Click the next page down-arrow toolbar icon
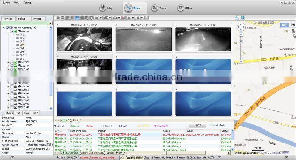296x160 pixels. (91, 18)
